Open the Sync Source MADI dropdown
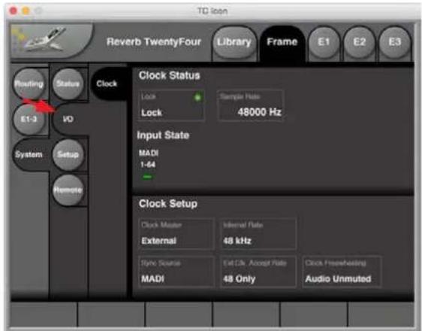The image size is (422, 331). 176,272
